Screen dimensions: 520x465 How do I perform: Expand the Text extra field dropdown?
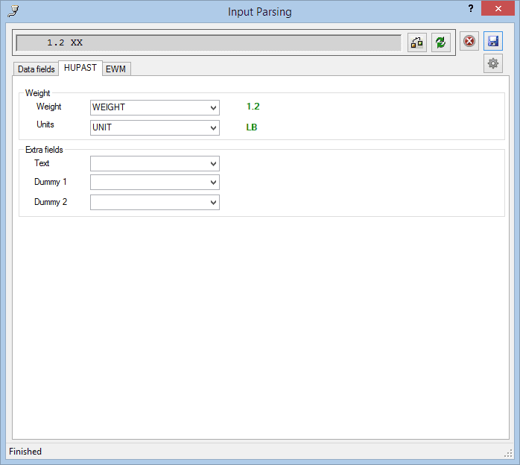click(155, 163)
